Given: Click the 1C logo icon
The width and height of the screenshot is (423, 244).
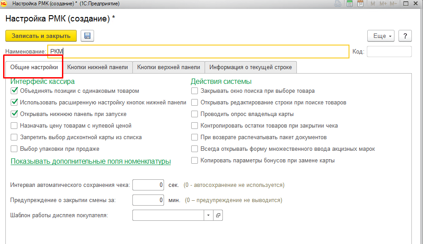Looking at the screenshot, I should [x=4, y=4].
